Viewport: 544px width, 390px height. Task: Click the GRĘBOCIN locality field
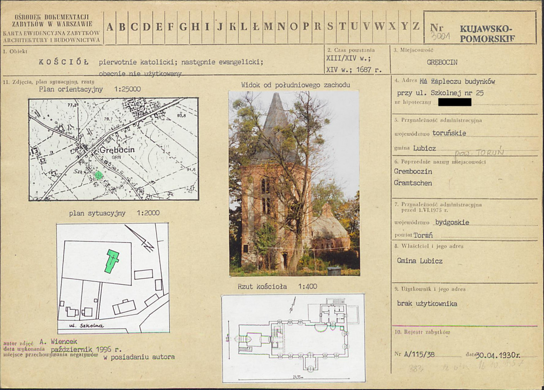tap(442, 62)
